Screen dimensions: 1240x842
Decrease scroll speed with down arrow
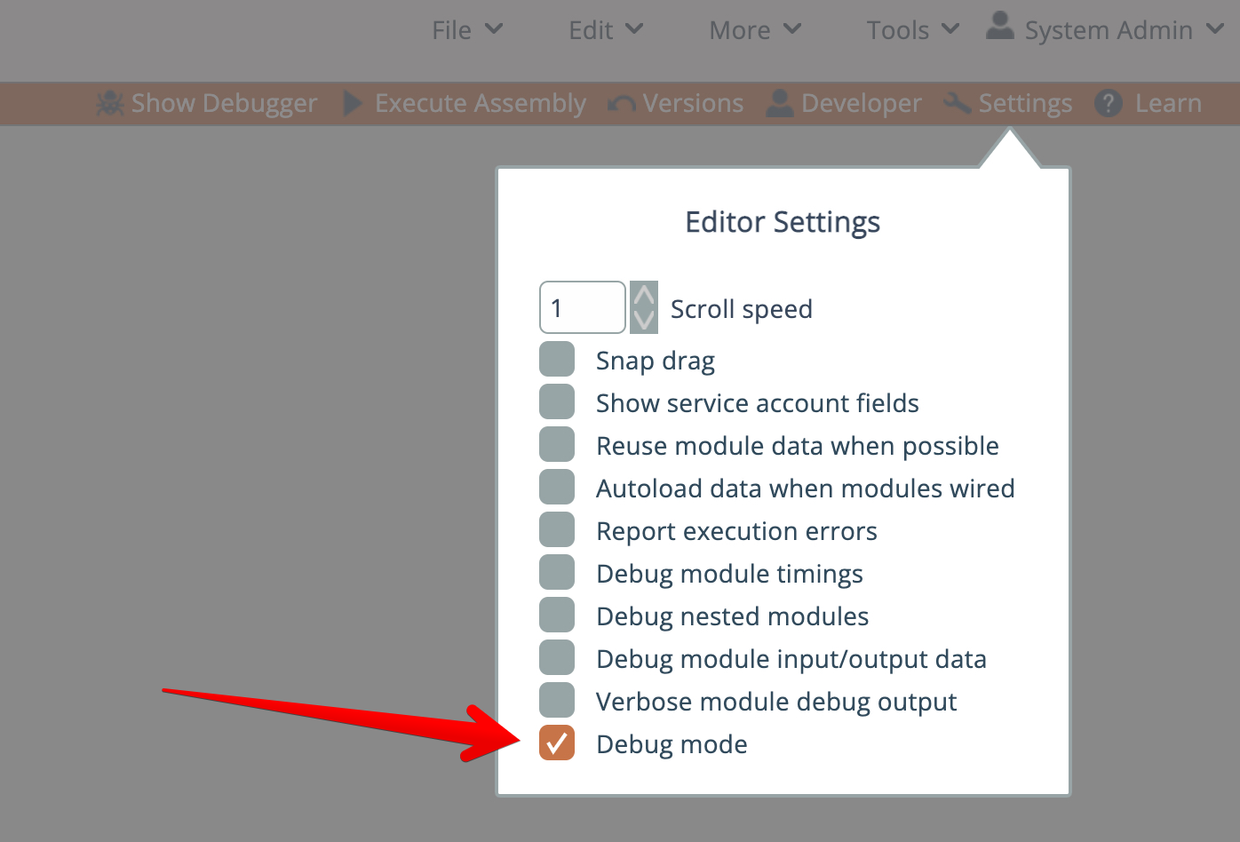click(x=644, y=321)
